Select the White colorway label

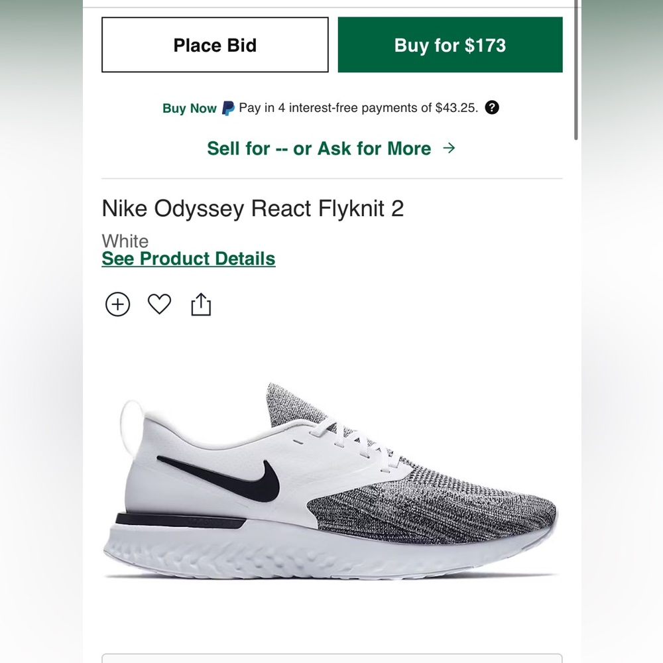(125, 241)
